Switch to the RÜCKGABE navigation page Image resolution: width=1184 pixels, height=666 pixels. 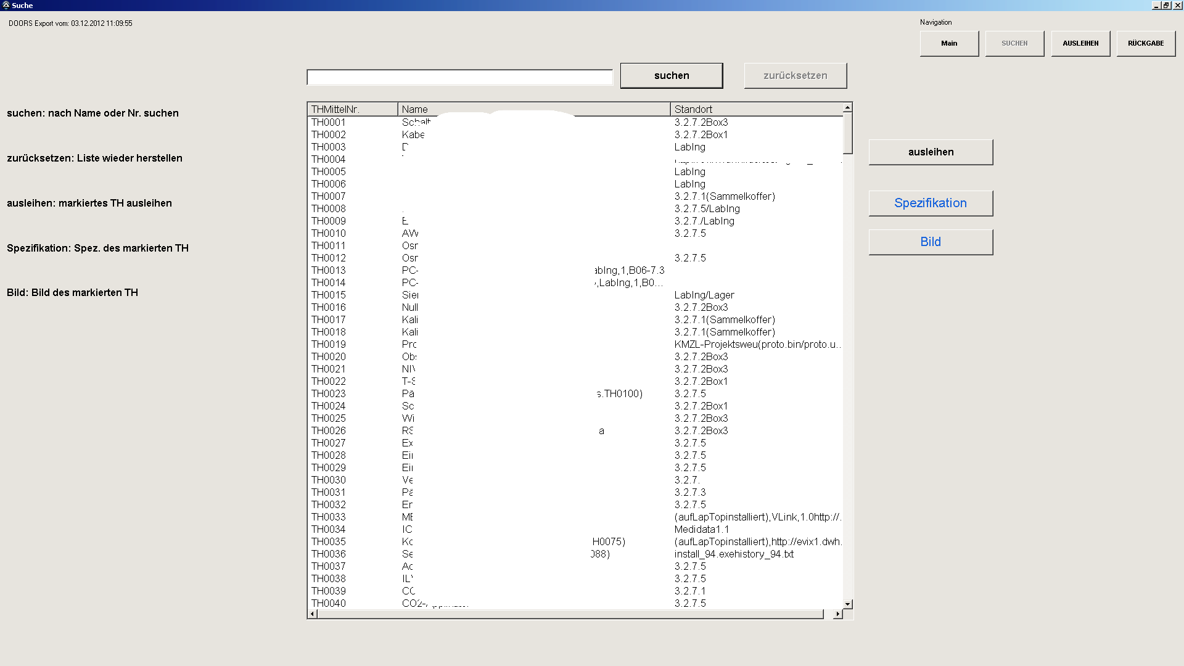pyautogui.click(x=1146, y=43)
